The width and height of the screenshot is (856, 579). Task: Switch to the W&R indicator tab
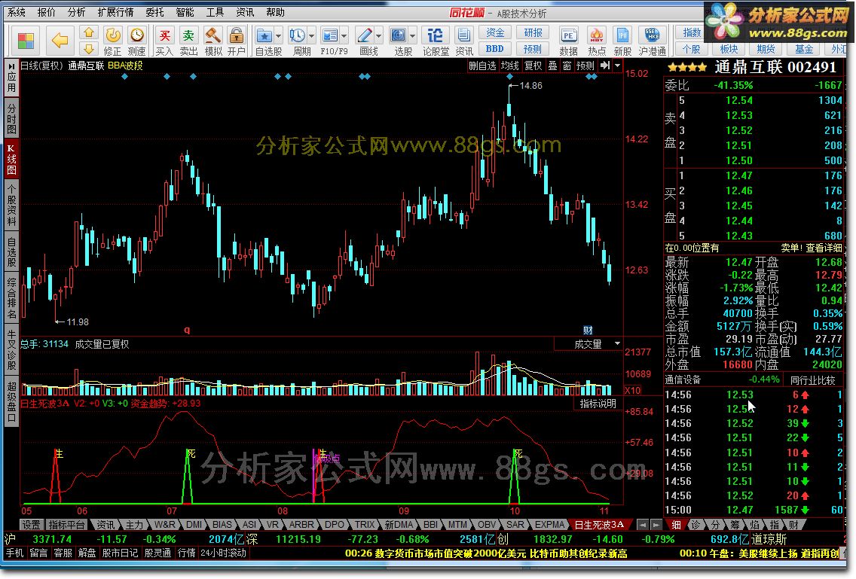[x=164, y=525]
